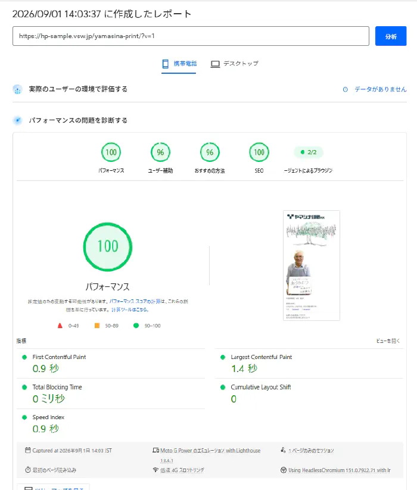Click the single page session icon
This screenshot has width=417, height=490.
[283, 450]
